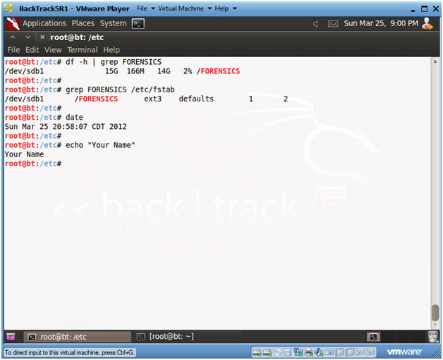Click the mail envelope indicator icon
443x360 pixels.
coord(333,24)
